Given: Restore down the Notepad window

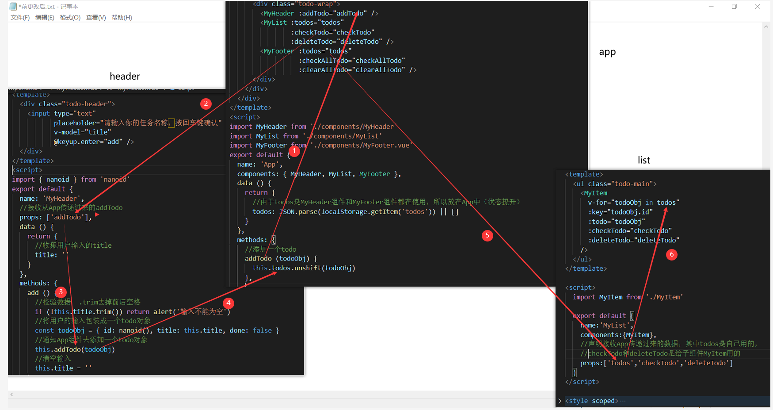Looking at the screenshot, I should 734,7.
